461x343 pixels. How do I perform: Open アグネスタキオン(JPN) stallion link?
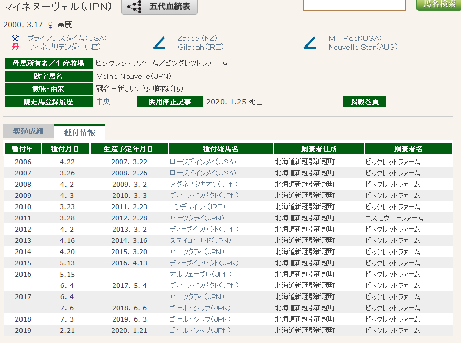coord(204,184)
